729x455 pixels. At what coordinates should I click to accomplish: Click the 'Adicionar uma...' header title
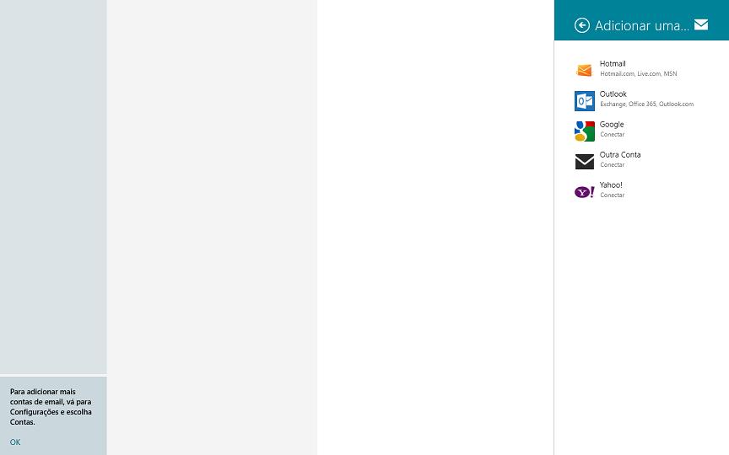click(641, 25)
